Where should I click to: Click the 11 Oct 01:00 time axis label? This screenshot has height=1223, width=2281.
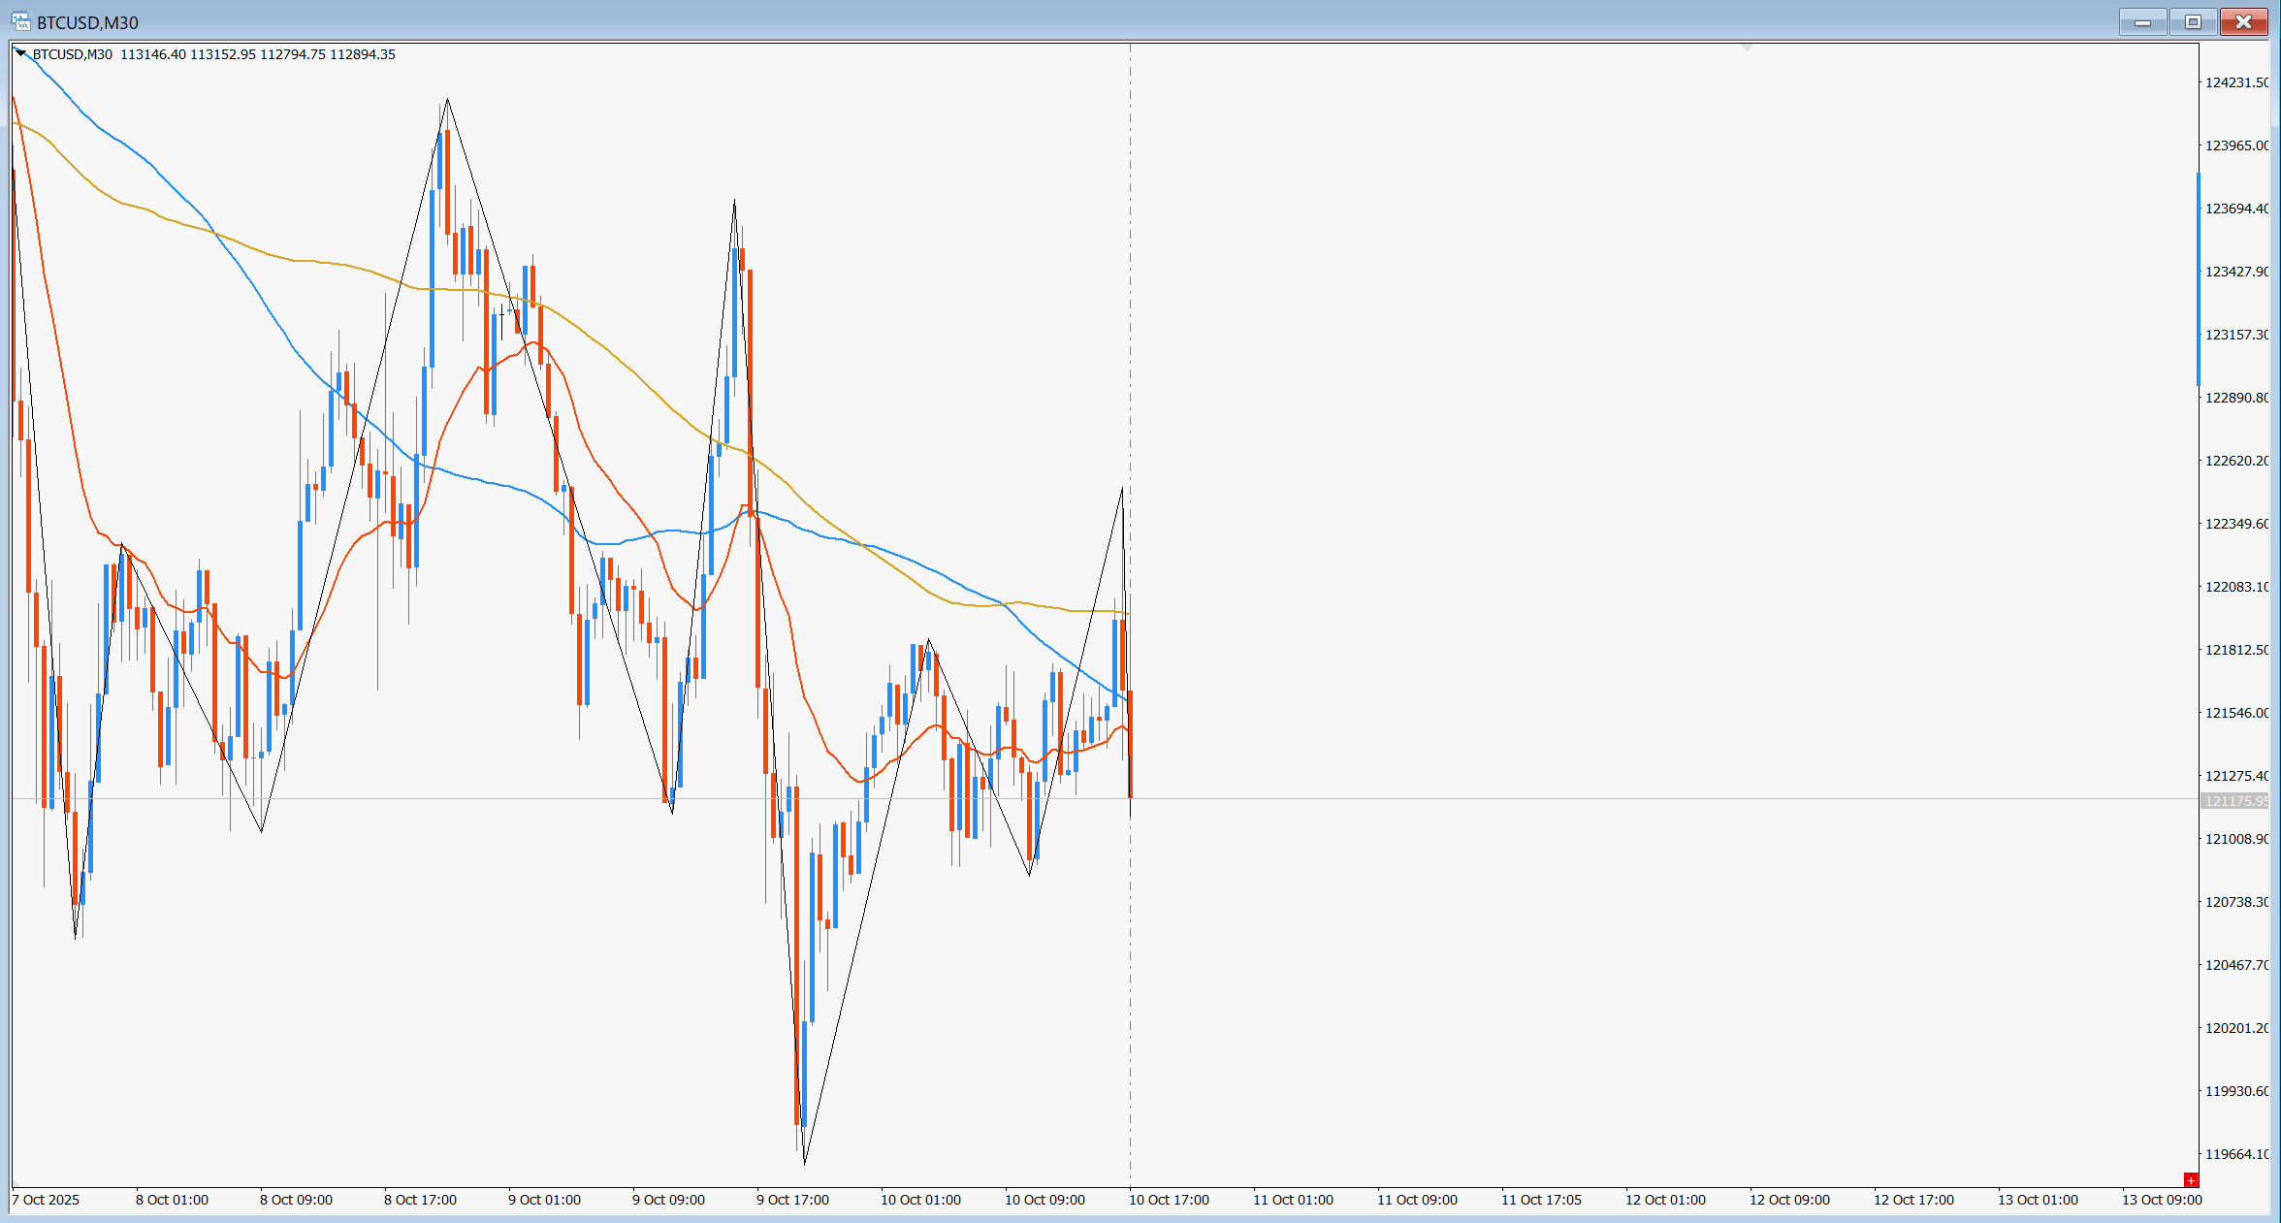(1293, 1200)
